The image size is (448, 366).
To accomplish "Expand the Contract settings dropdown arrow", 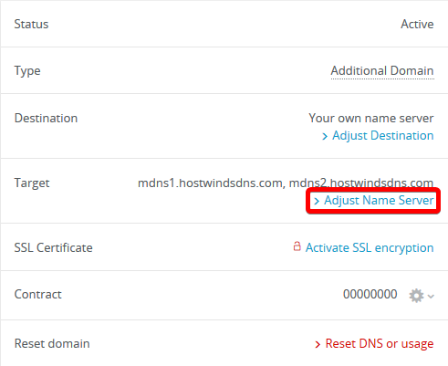I will pyautogui.click(x=431, y=296).
